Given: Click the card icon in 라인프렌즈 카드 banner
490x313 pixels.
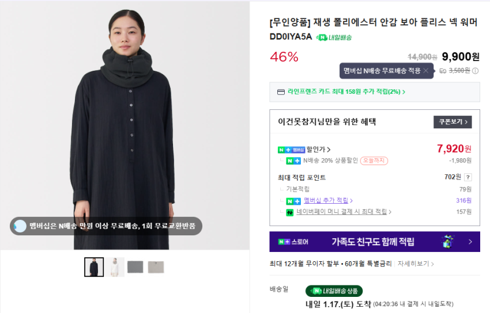Looking at the screenshot, I should (281, 91).
